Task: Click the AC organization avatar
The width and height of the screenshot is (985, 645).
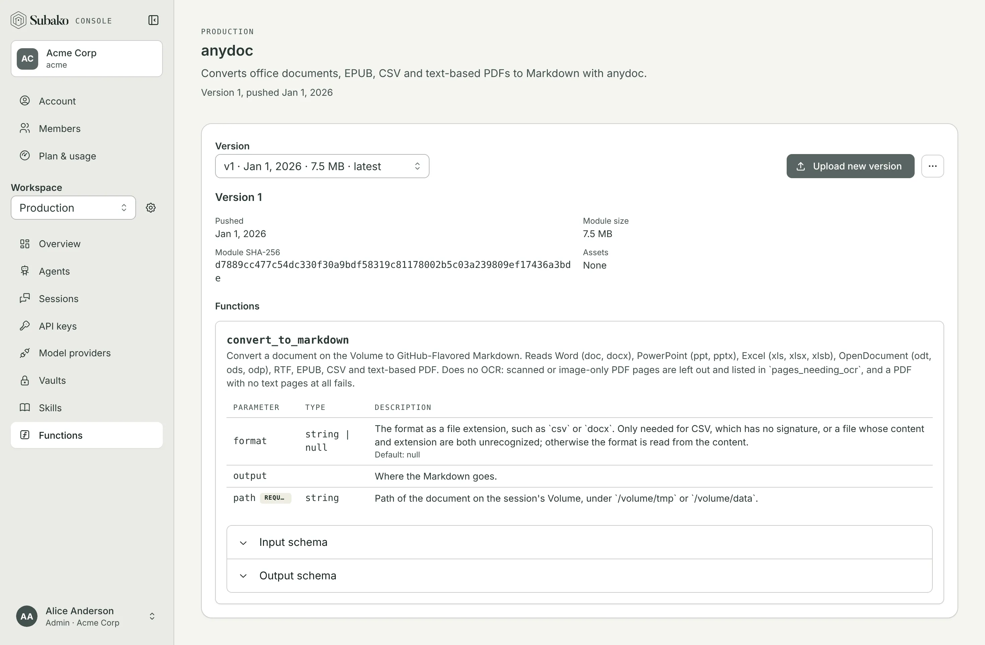Action: tap(27, 59)
